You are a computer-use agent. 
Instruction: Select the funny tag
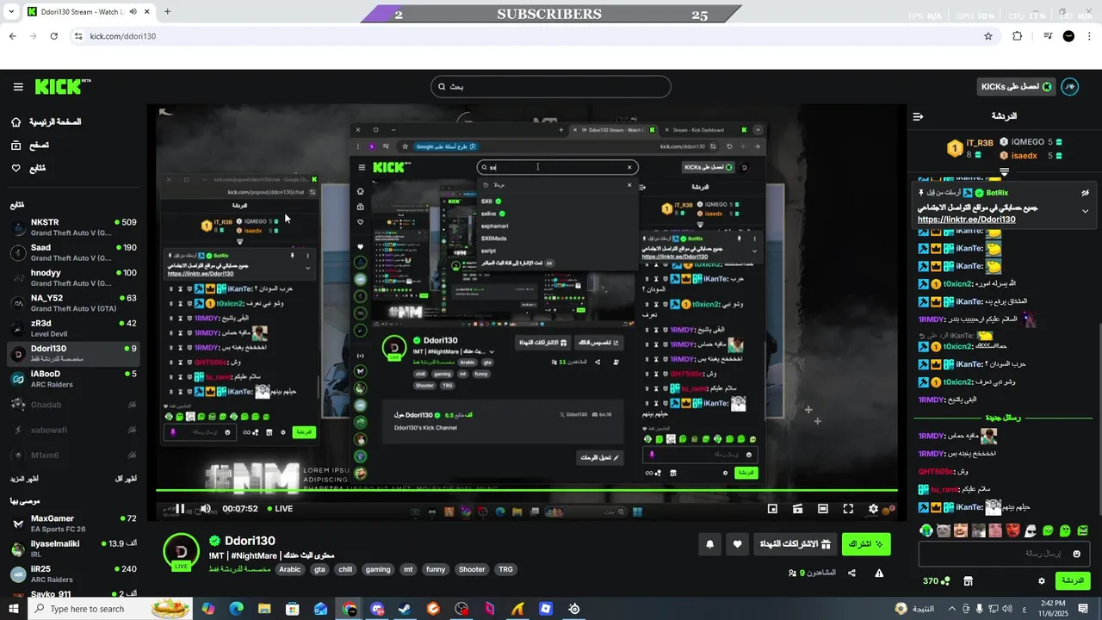click(436, 569)
